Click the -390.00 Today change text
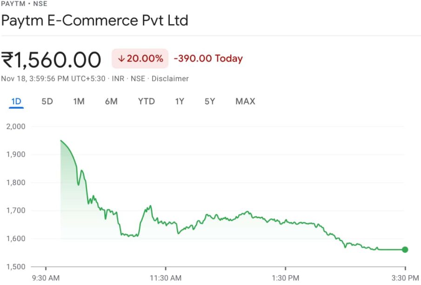This screenshot has height=285, width=421. (208, 59)
